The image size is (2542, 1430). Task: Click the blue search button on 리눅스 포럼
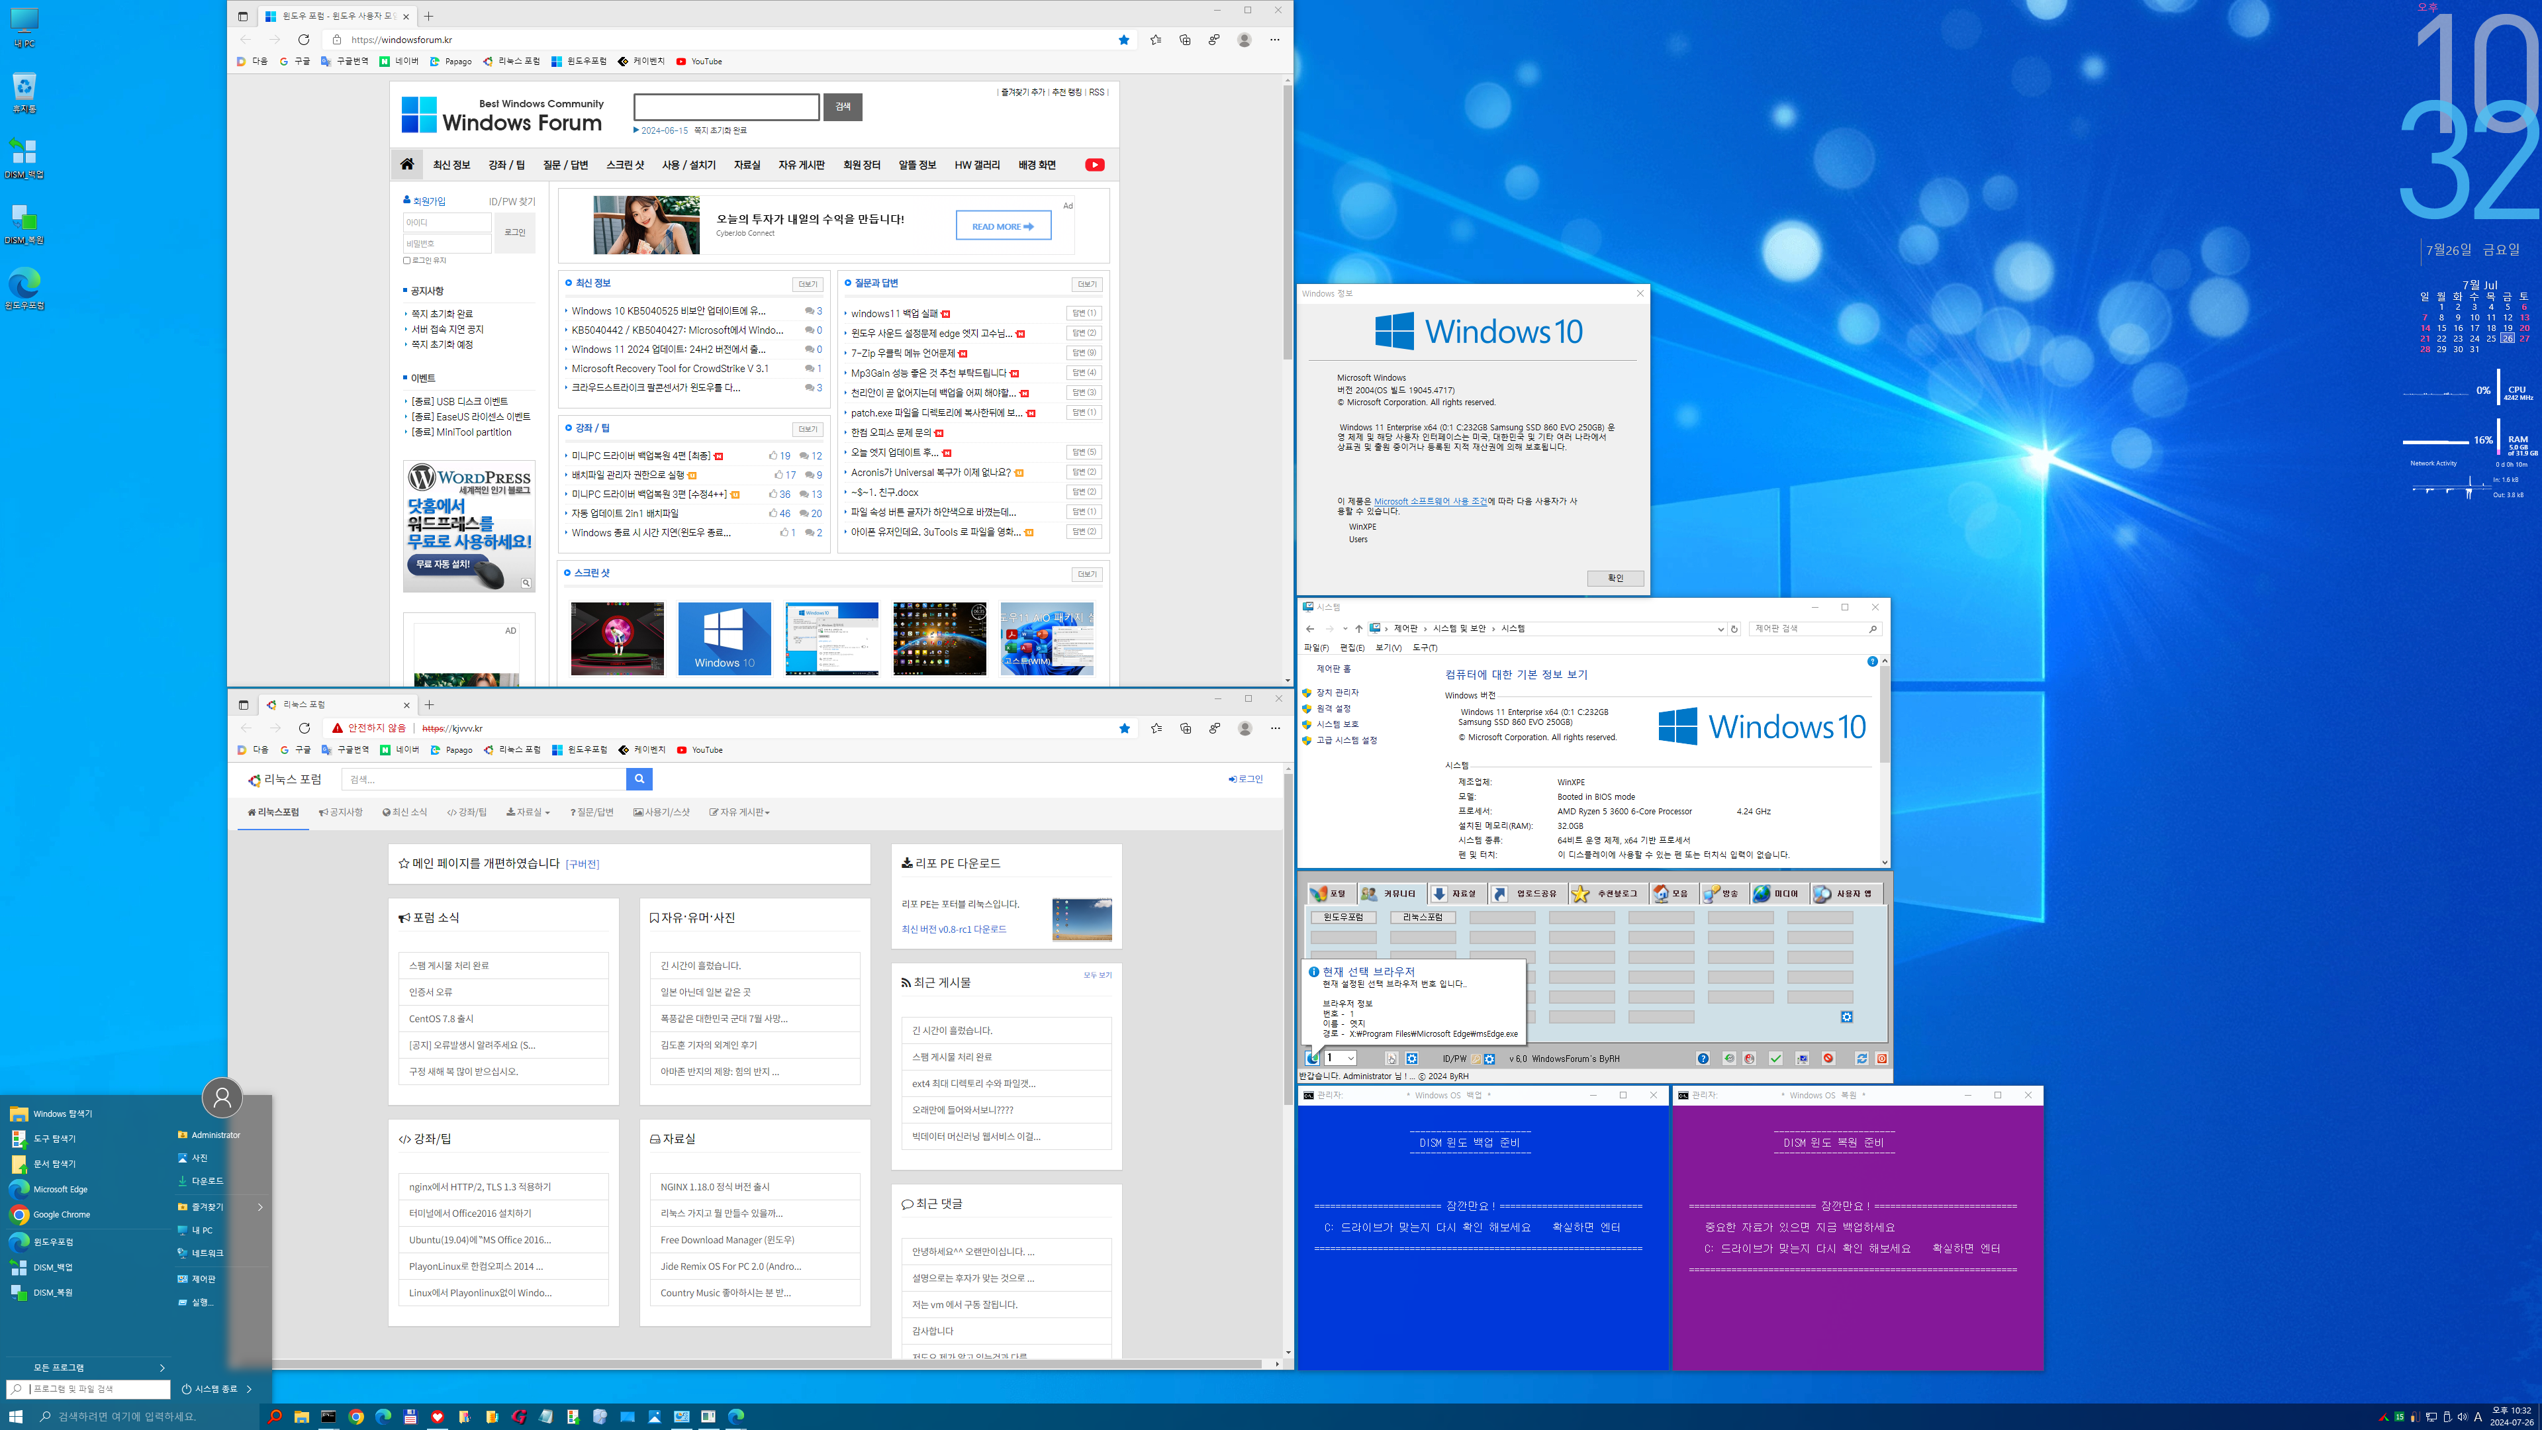(639, 779)
